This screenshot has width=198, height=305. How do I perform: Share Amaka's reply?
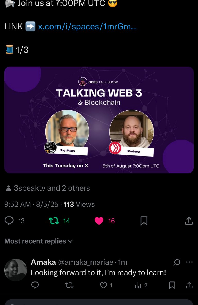click(189, 285)
